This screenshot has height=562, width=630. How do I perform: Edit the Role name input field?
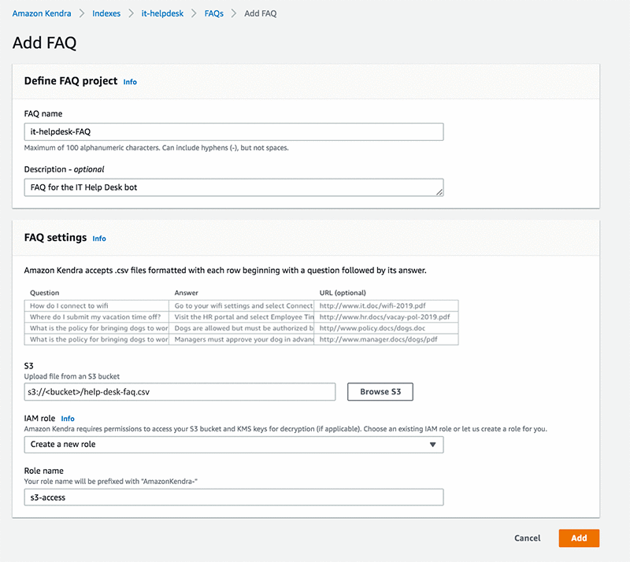coord(234,497)
